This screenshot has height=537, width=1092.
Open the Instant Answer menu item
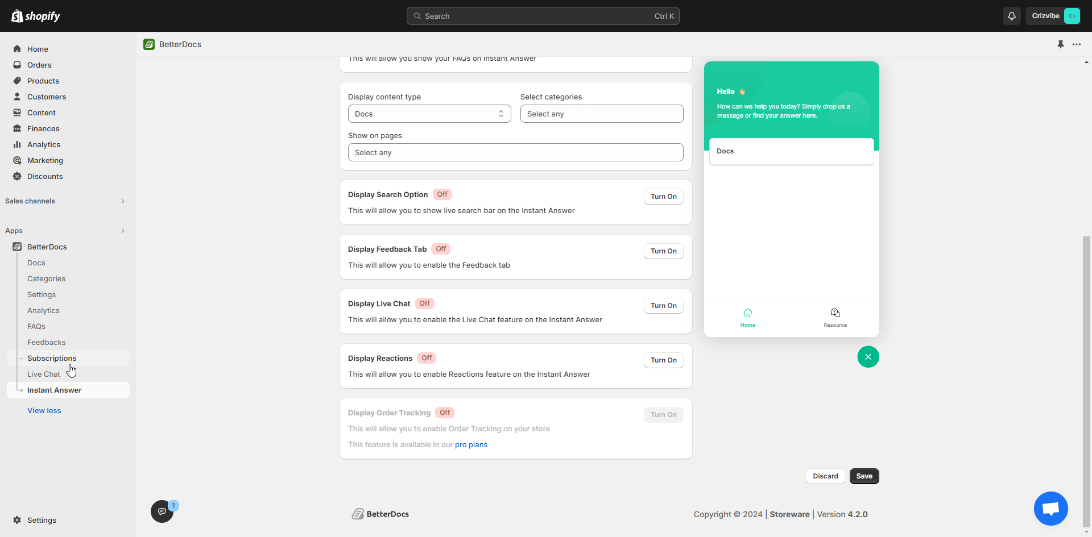pyautogui.click(x=54, y=390)
